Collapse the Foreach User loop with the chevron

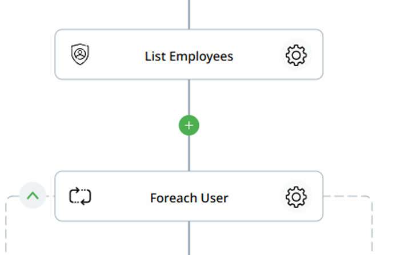coord(33,196)
